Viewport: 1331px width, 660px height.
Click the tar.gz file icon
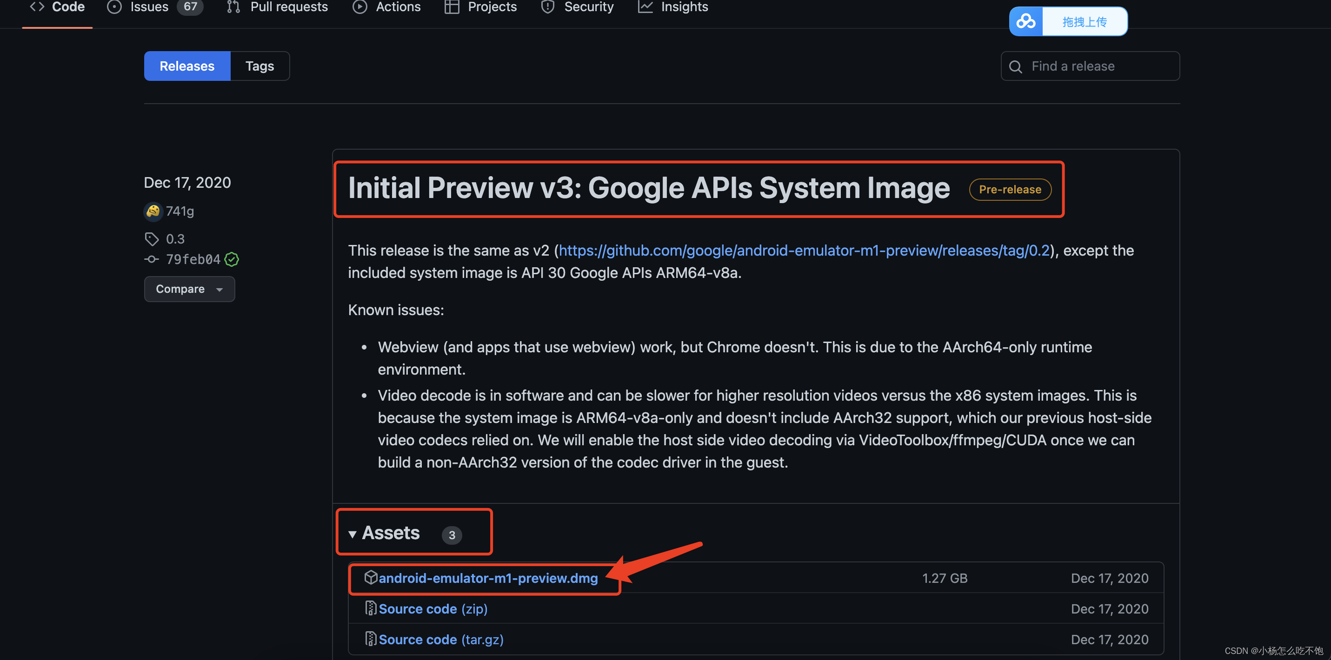pyautogui.click(x=371, y=639)
